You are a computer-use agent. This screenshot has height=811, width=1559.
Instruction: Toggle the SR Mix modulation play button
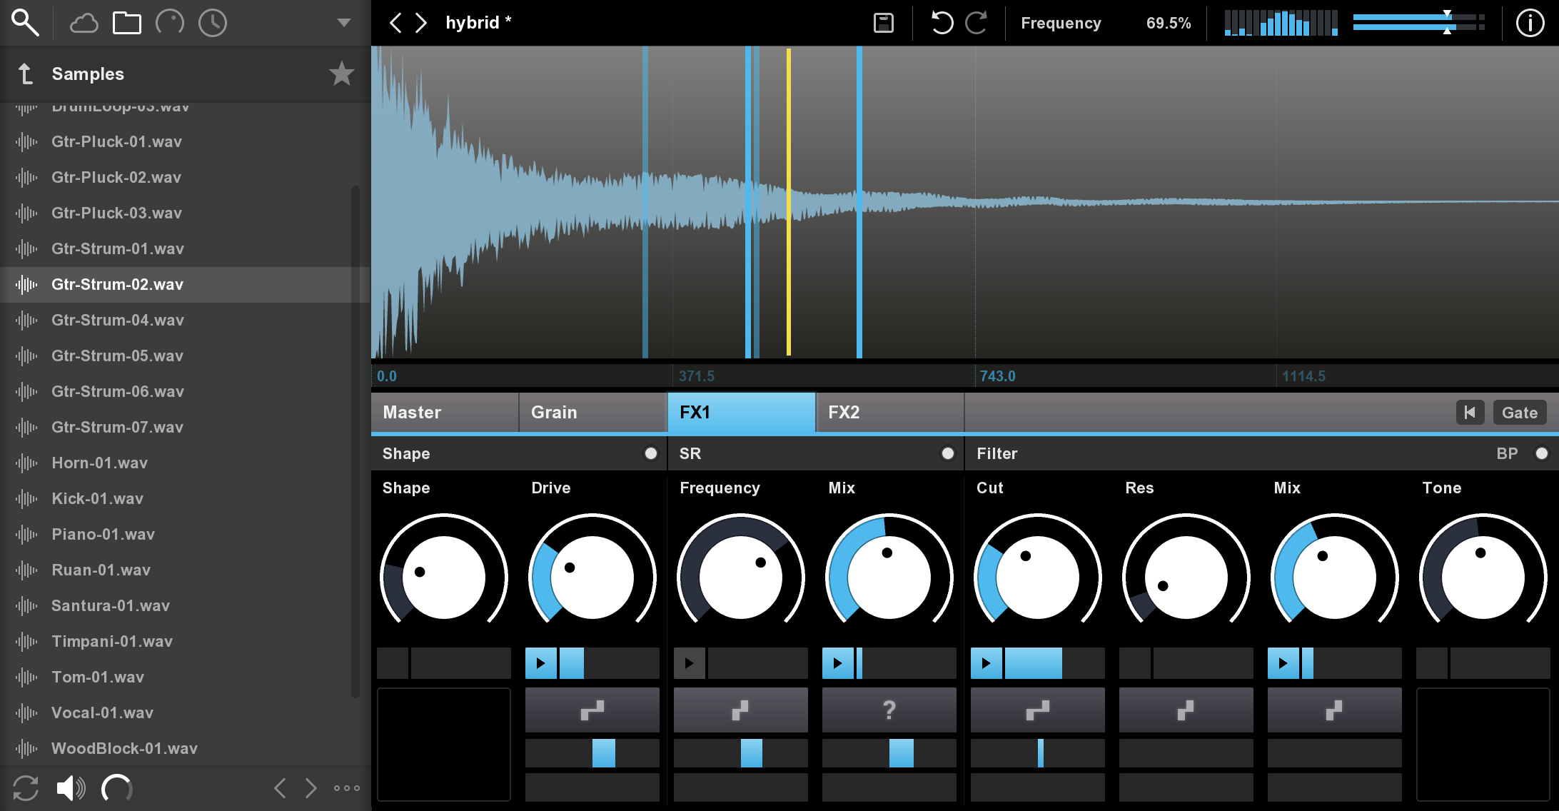pyautogui.click(x=838, y=663)
